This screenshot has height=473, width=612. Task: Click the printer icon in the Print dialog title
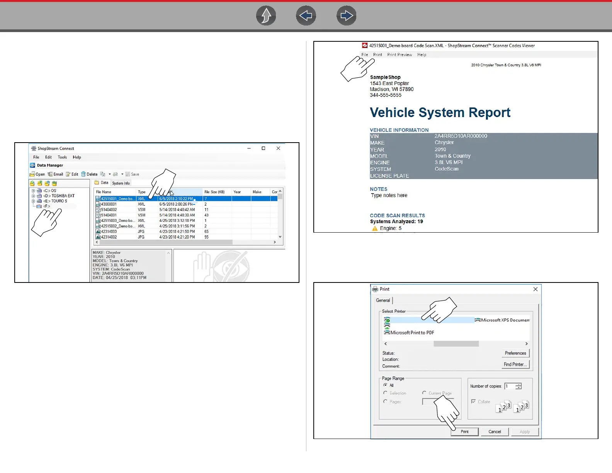[x=375, y=289]
